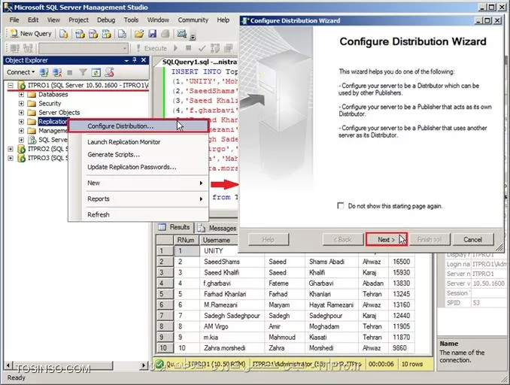This screenshot has width=510, height=385.
Task: Collapse the ITPRO1 server node
Action: (x=11, y=85)
